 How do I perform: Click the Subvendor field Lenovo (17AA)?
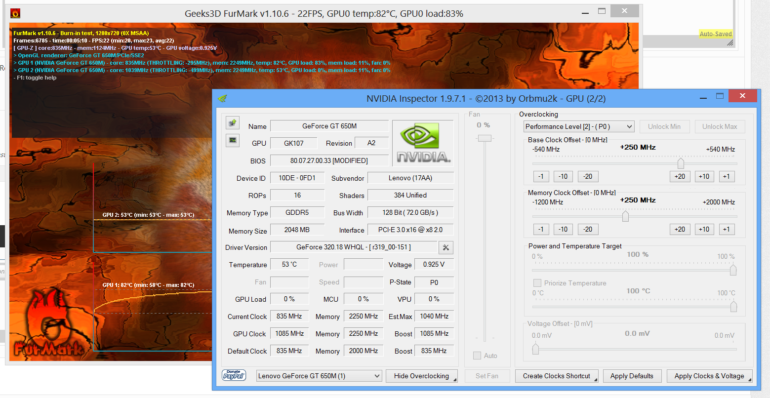[410, 178]
